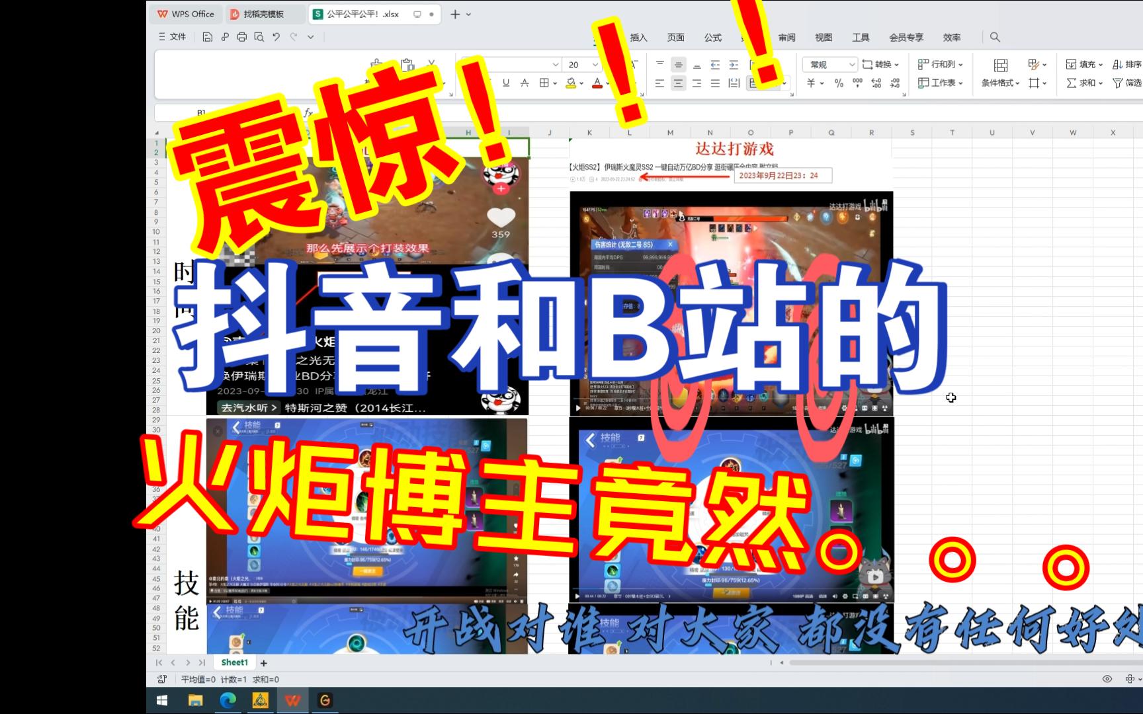This screenshot has height=714, width=1143.
Task: Expand the new-tab dropdown arrow
Action: coord(468,14)
